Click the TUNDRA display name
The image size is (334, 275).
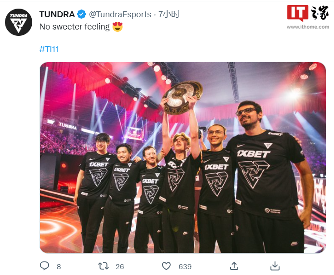click(x=57, y=14)
